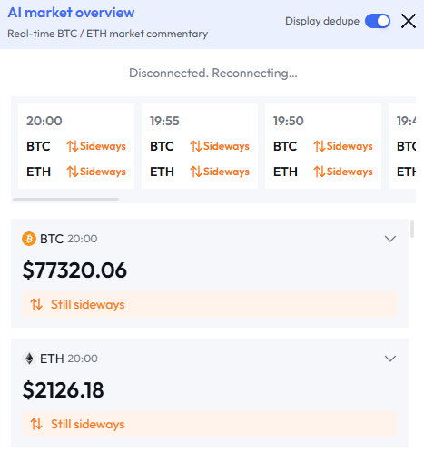
Task: Click the Ethereum coin icon
Action: point(29,359)
